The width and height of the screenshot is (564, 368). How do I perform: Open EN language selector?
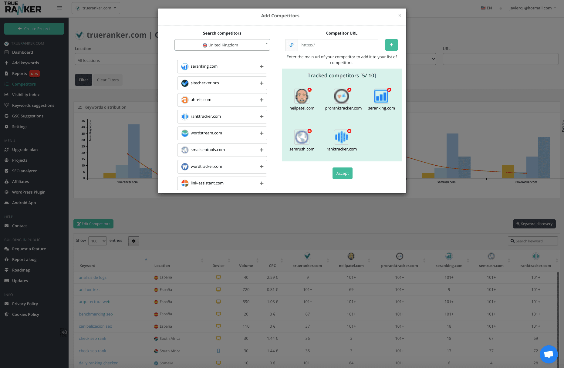pyautogui.click(x=486, y=8)
